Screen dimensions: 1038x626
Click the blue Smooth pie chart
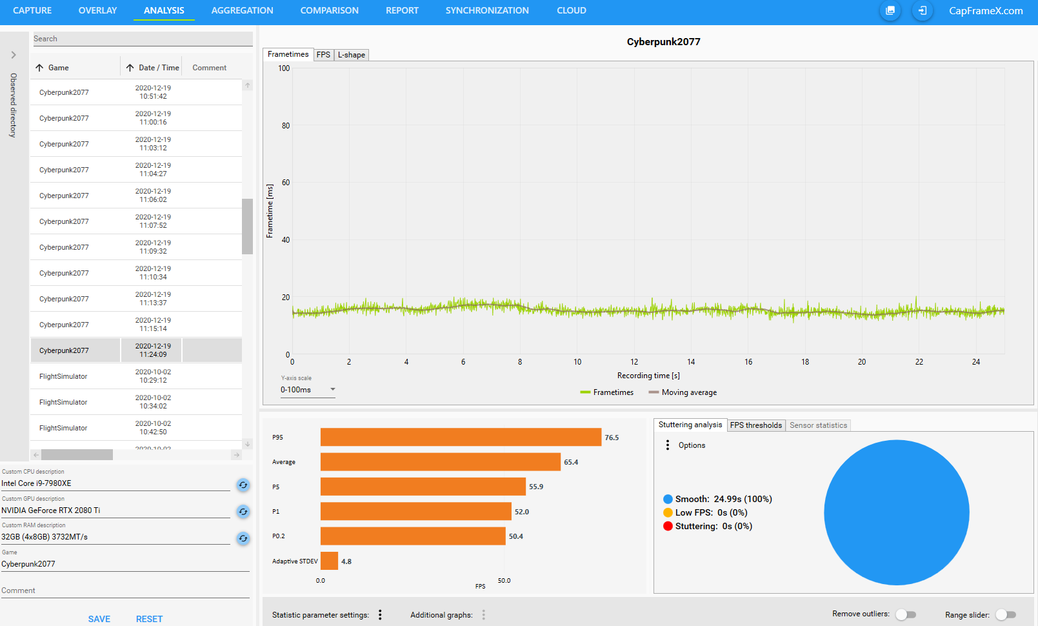[x=897, y=512]
